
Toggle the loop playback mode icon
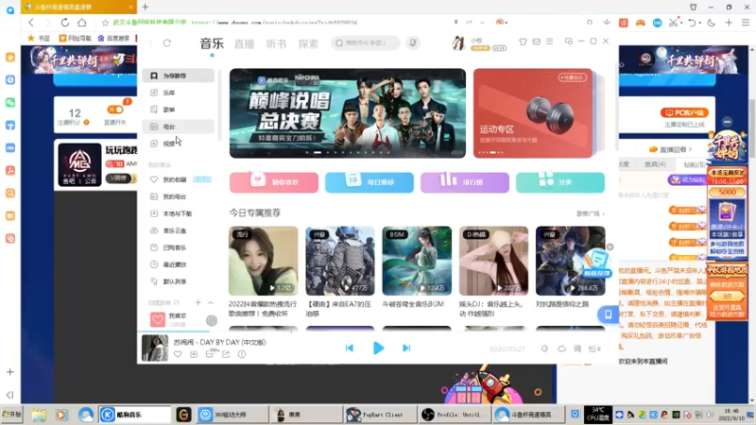coord(561,348)
